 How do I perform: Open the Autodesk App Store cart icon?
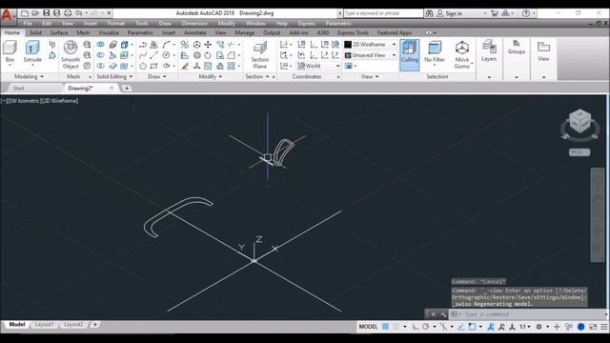tap(494, 13)
